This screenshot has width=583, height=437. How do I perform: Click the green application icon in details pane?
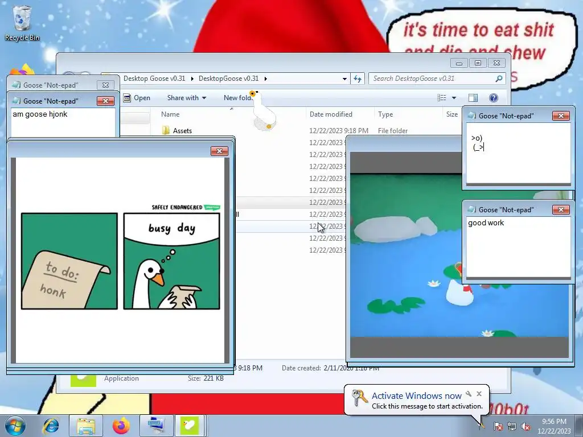(x=83, y=381)
